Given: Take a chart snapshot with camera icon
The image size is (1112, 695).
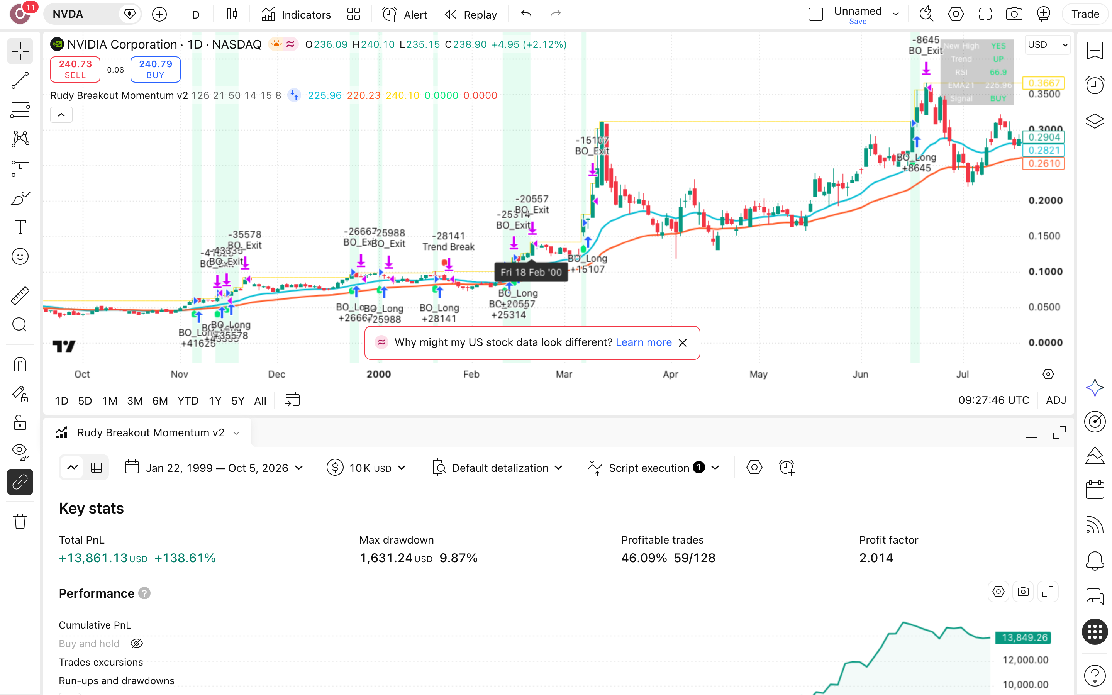Looking at the screenshot, I should tap(1014, 14).
